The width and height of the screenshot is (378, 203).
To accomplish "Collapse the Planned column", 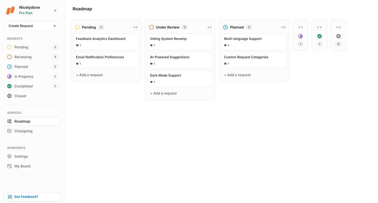I will [283, 27].
